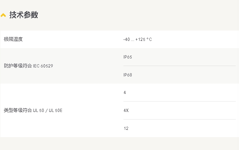Click the type rating value 12
This screenshot has height=150, width=239.
126,128
